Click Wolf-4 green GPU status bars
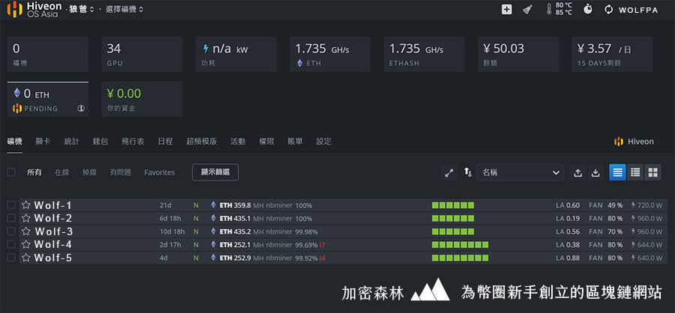This screenshot has height=313, width=675. click(x=460, y=245)
